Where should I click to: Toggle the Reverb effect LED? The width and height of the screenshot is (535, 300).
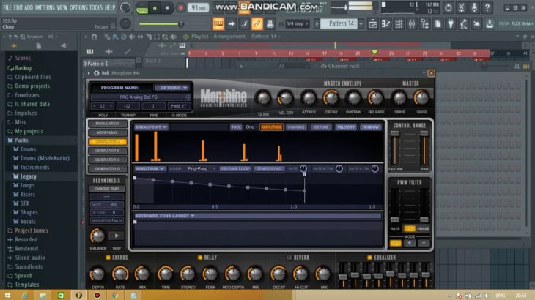(289, 258)
